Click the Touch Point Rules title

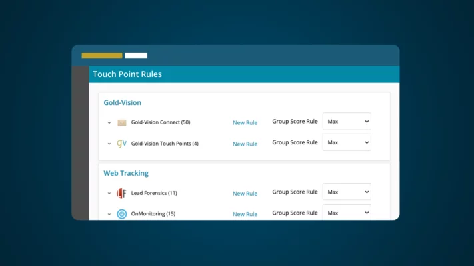pyautogui.click(x=127, y=74)
